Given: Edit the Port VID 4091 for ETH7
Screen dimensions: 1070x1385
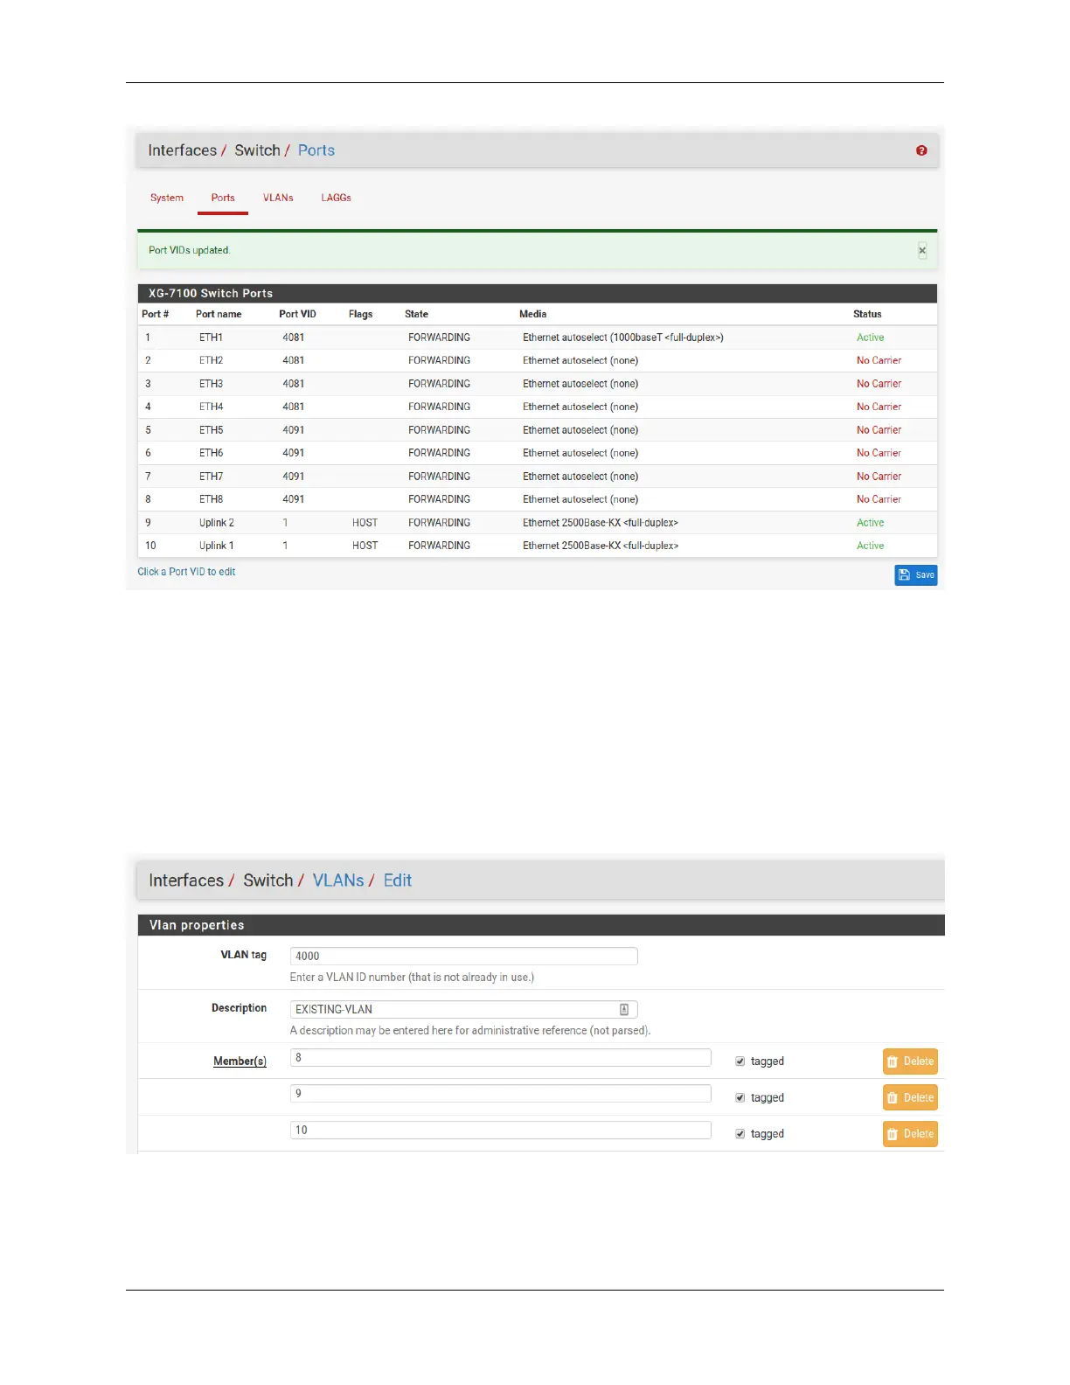Looking at the screenshot, I should [x=294, y=477].
